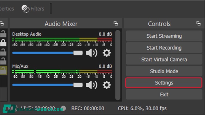Toggle the topmost source lock icon
The image size is (205, 115).
click(3, 34)
